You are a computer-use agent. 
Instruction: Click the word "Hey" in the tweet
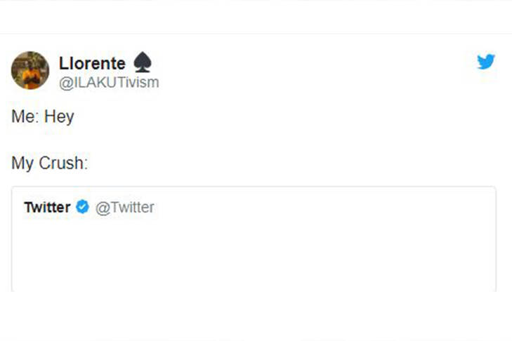59,117
